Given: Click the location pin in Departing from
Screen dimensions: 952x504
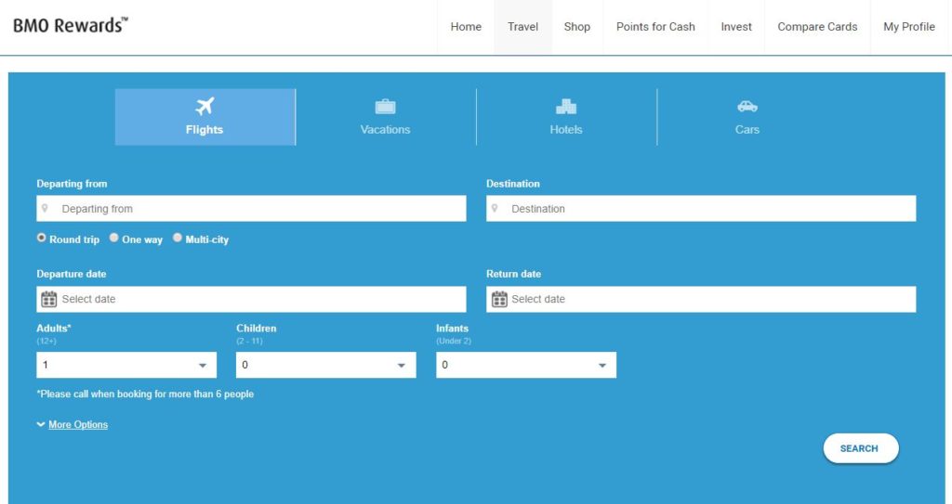Looking at the screenshot, I should click(x=46, y=209).
